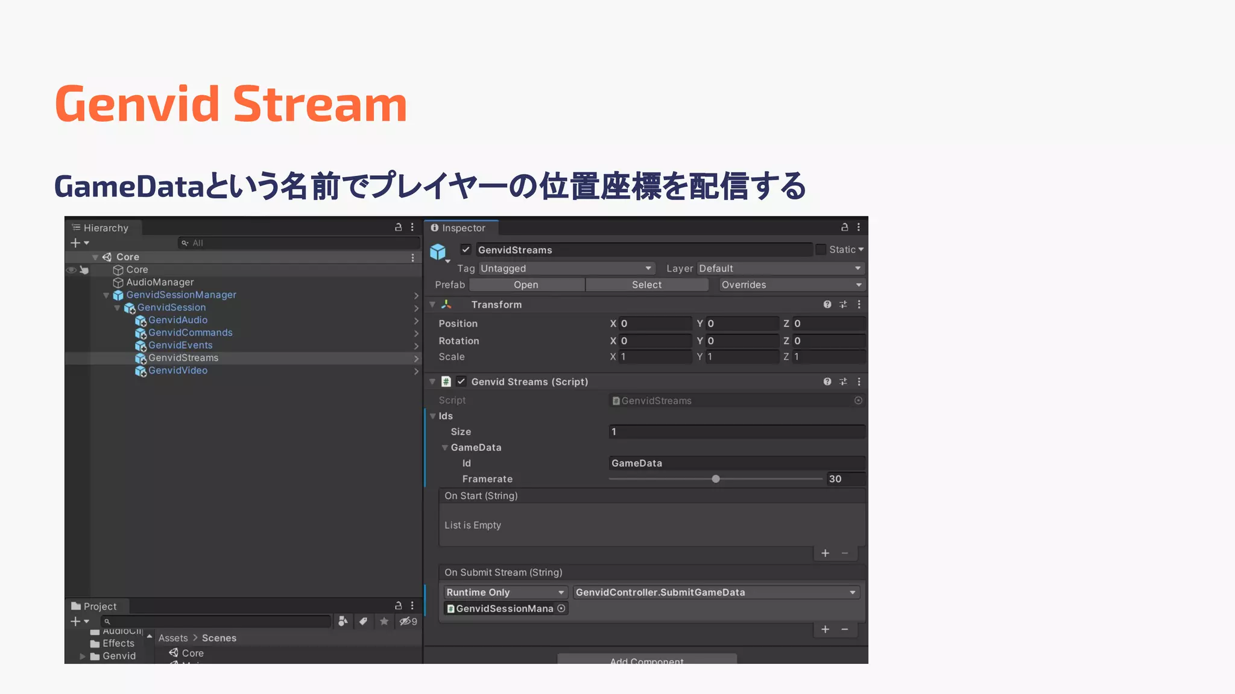The width and height of the screenshot is (1235, 694).
Task: Click Search by Label tag icon
Action: click(x=363, y=621)
